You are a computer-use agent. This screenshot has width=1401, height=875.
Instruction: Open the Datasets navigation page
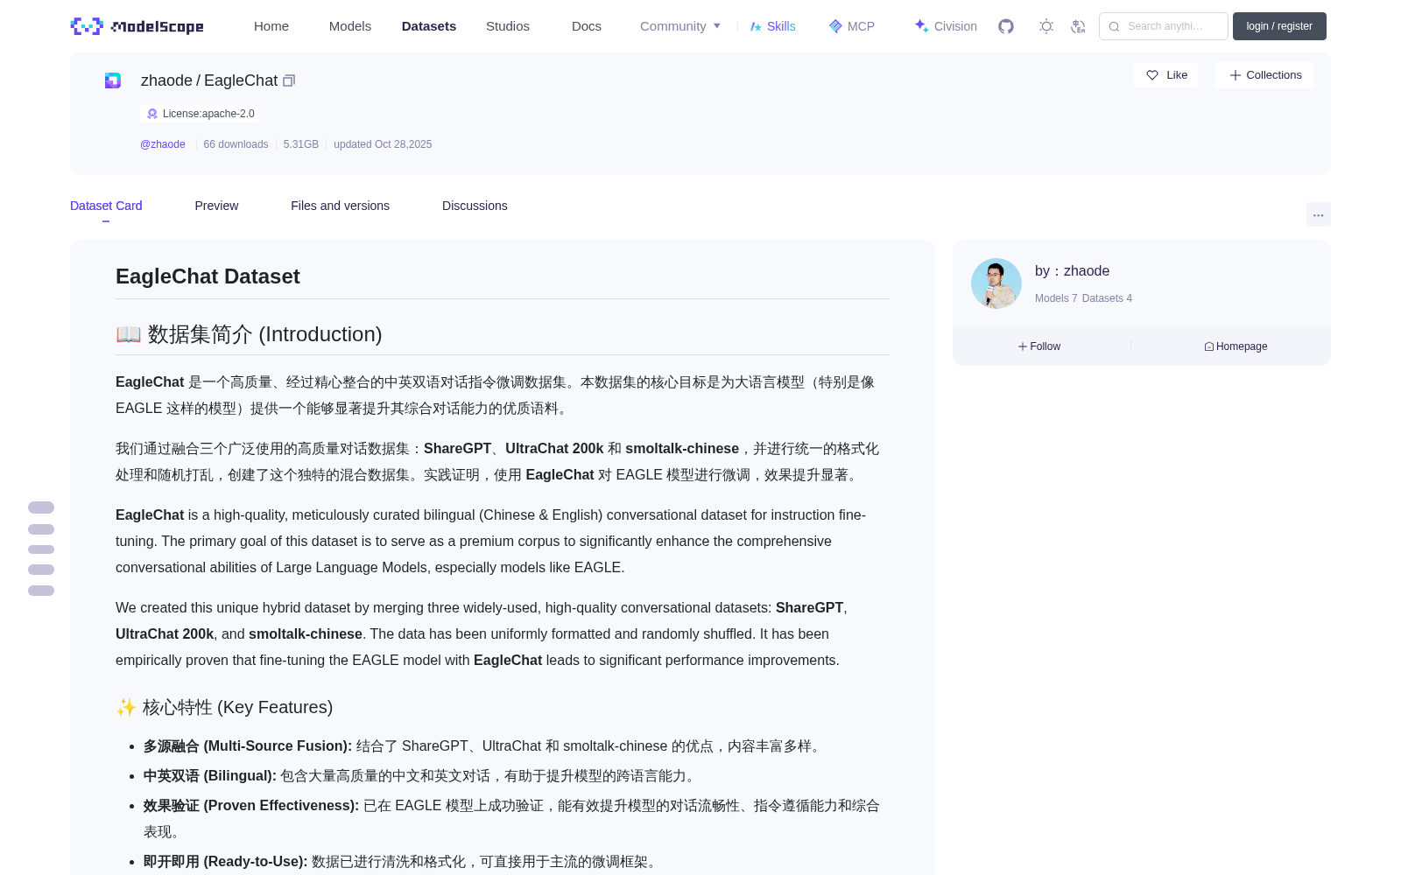click(x=429, y=26)
